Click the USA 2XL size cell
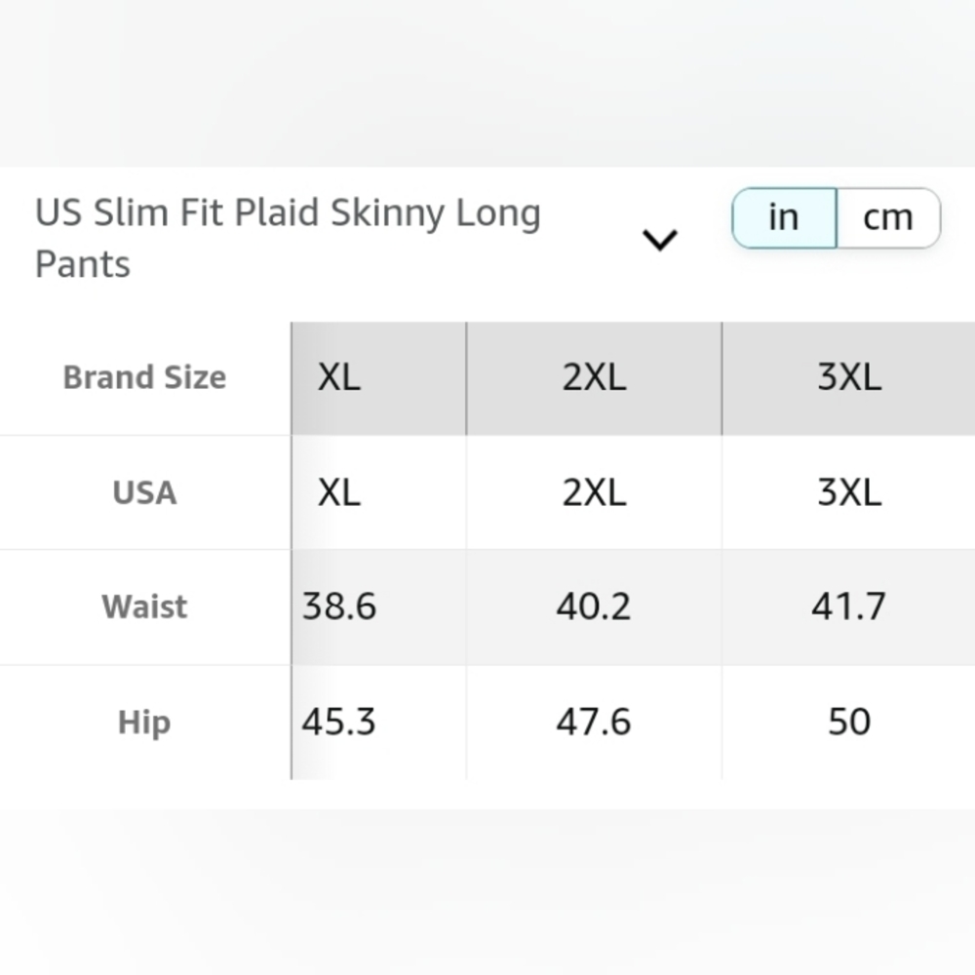Image resolution: width=975 pixels, height=975 pixels. (x=594, y=492)
